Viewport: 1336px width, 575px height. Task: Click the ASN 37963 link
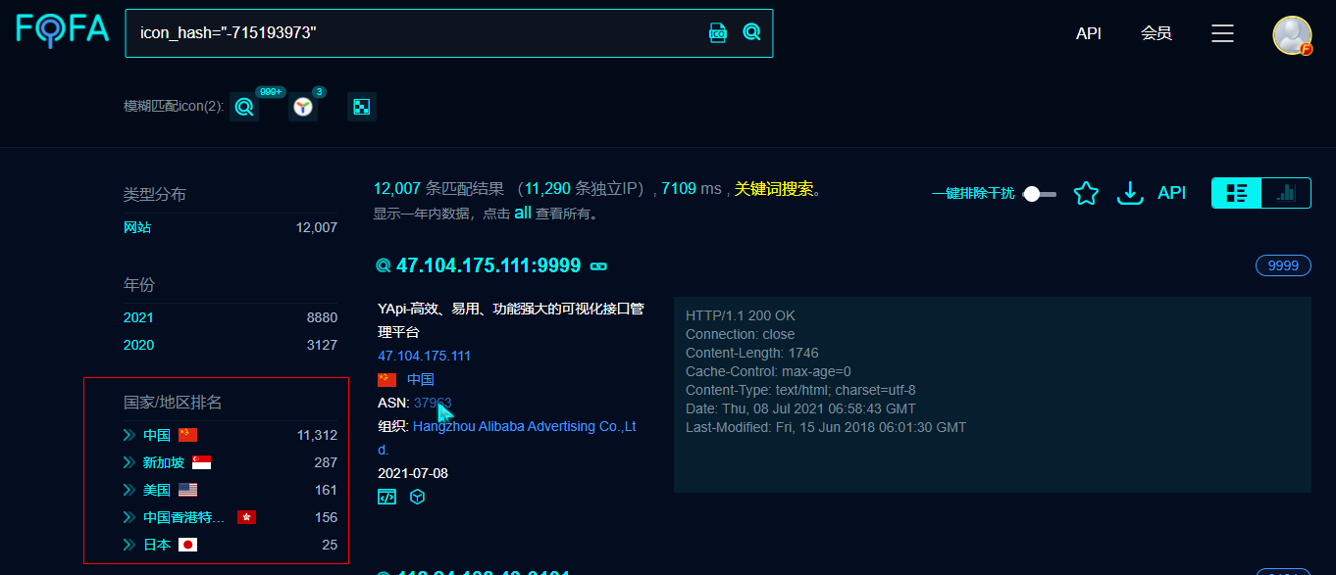pyautogui.click(x=433, y=403)
